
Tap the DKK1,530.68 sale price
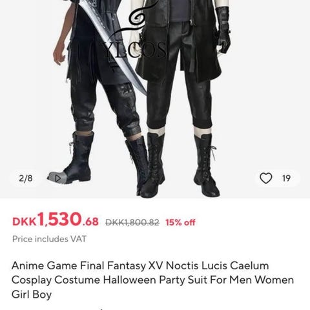(56, 220)
